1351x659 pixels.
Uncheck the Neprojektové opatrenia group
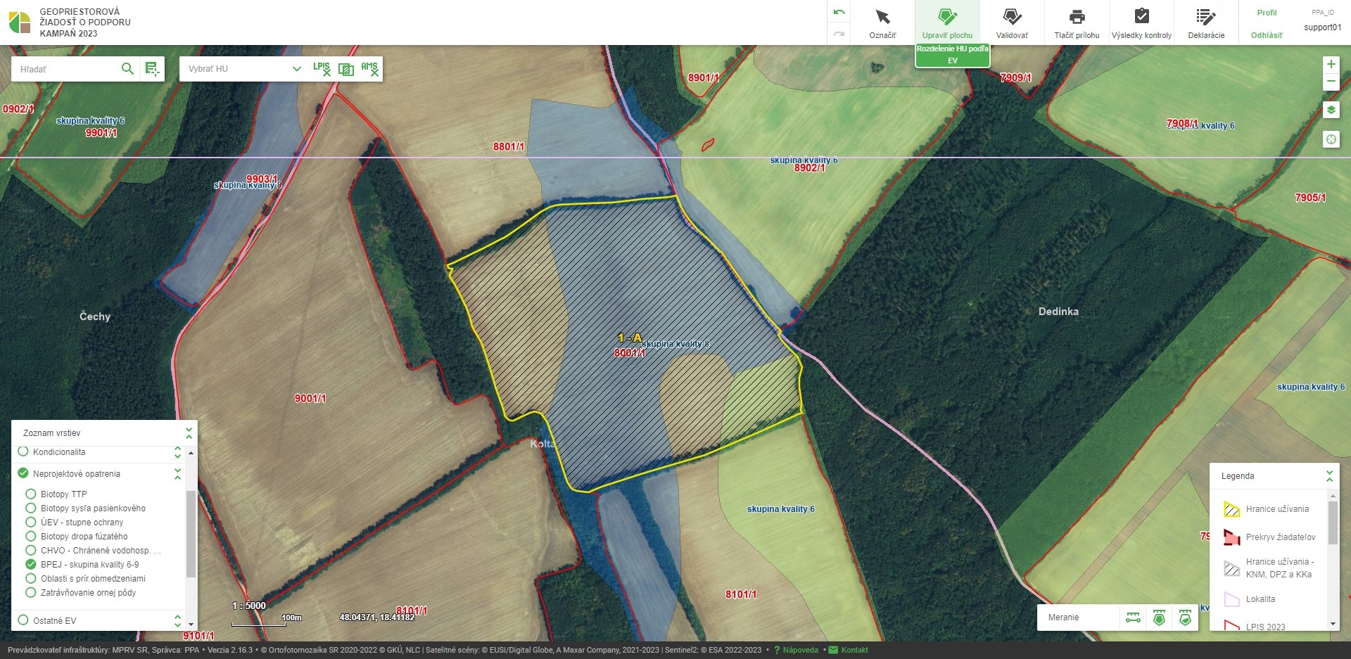(23, 473)
